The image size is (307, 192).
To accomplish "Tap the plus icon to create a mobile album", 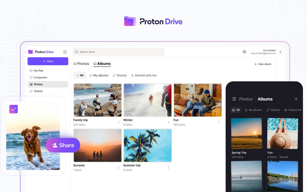I will (x=296, y=99).
